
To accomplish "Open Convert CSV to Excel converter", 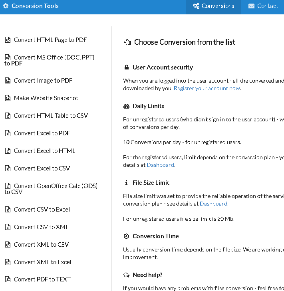I will [x=42, y=210].
